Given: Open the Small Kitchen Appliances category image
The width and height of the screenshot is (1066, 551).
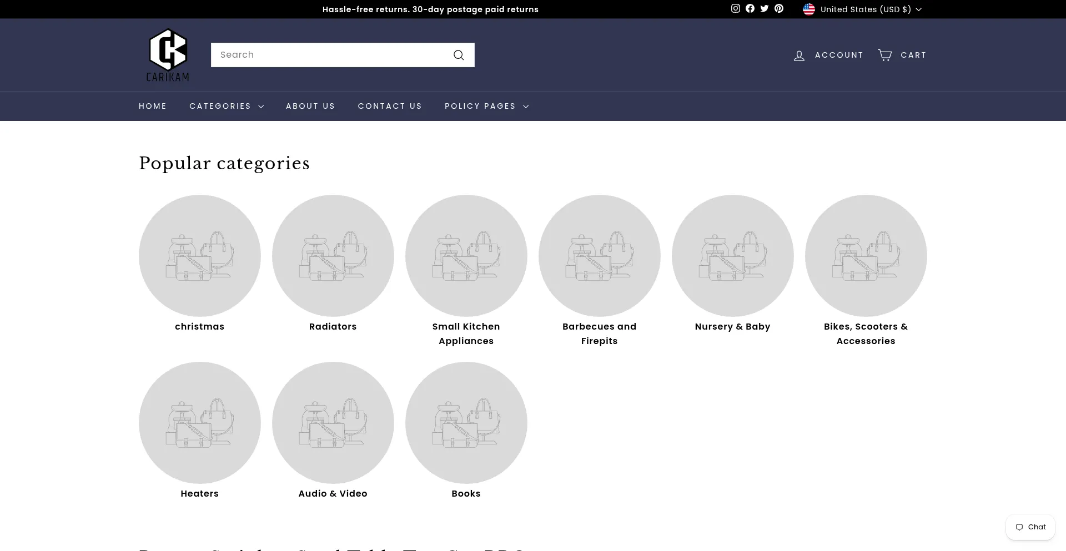Looking at the screenshot, I should click(x=466, y=256).
